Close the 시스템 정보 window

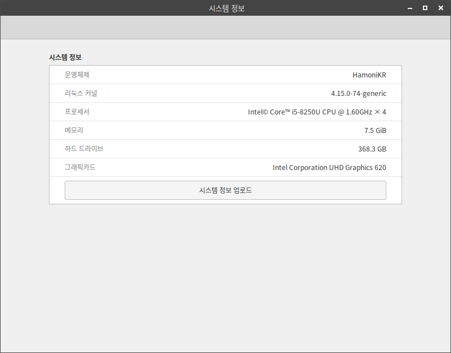point(441,8)
